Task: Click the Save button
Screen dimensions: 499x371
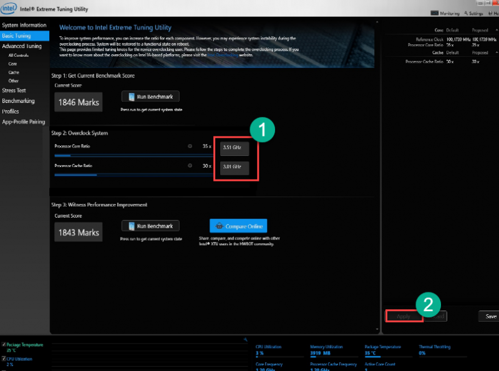Action: [490, 316]
